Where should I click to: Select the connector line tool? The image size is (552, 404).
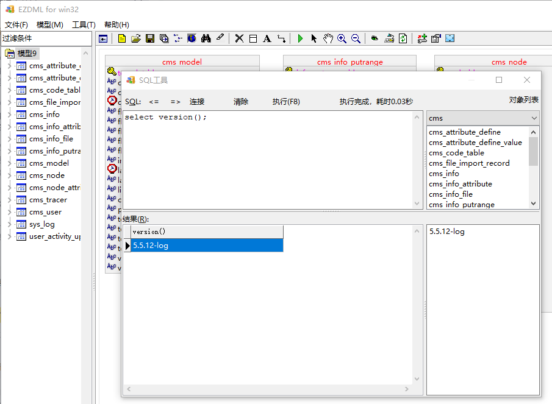coord(281,38)
